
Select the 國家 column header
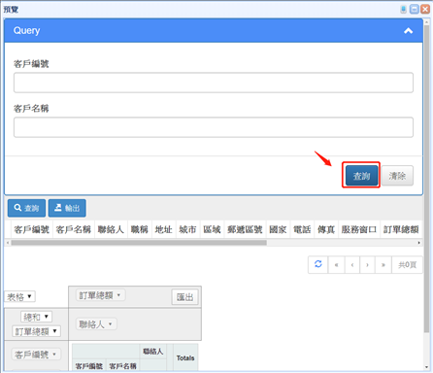click(x=278, y=229)
